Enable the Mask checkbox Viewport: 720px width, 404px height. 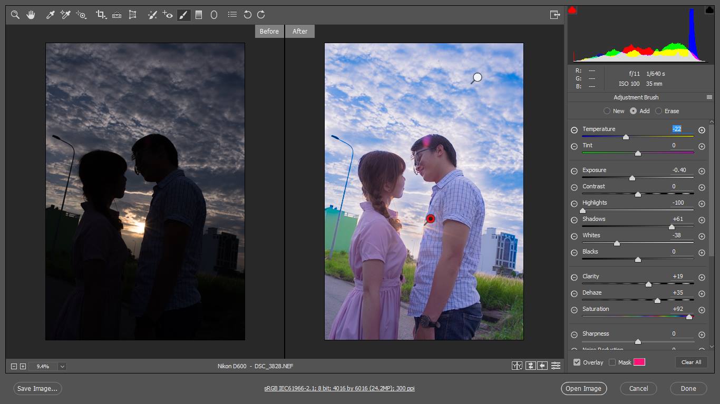[612, 362]
